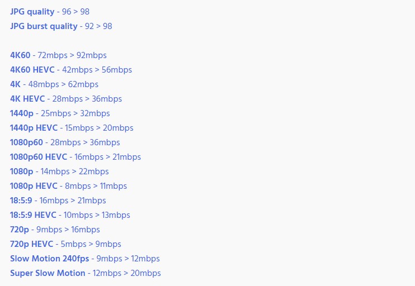The width and height of the screenshot is (415, 286).
Task: Click the JPG quality label
Action: point(32,12)
